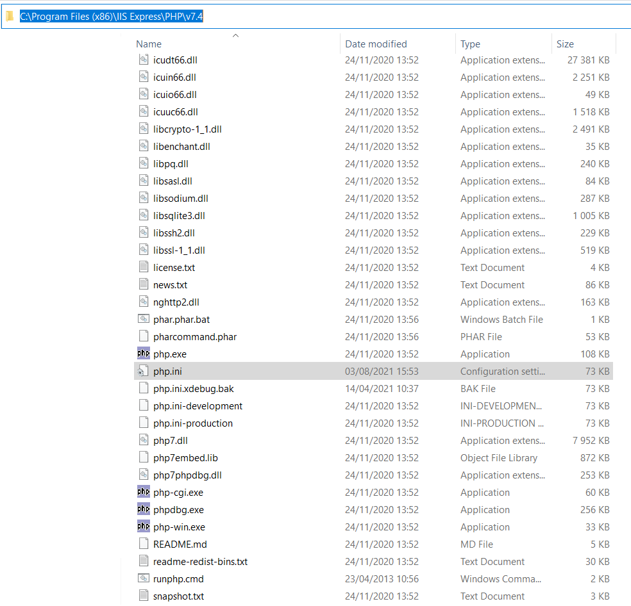Click the sort direction chevron above Name

click(x=235, y=36)
